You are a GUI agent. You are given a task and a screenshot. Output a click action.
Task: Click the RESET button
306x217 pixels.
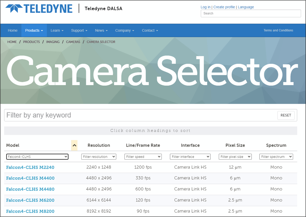point(286,115)
